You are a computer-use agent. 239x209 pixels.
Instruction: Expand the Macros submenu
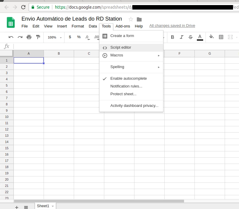[x=117, y=55]
